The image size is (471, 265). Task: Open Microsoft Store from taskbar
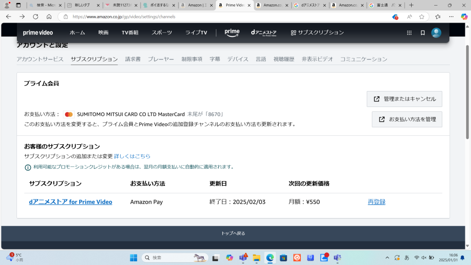[283, 258]
